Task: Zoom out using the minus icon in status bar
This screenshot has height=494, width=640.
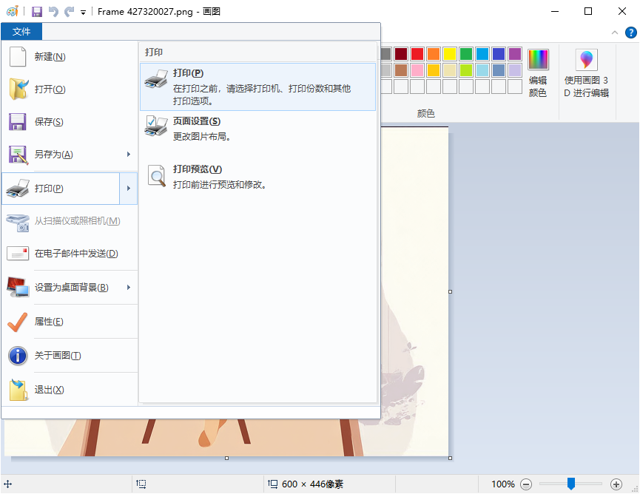Action: coord(525,484)
